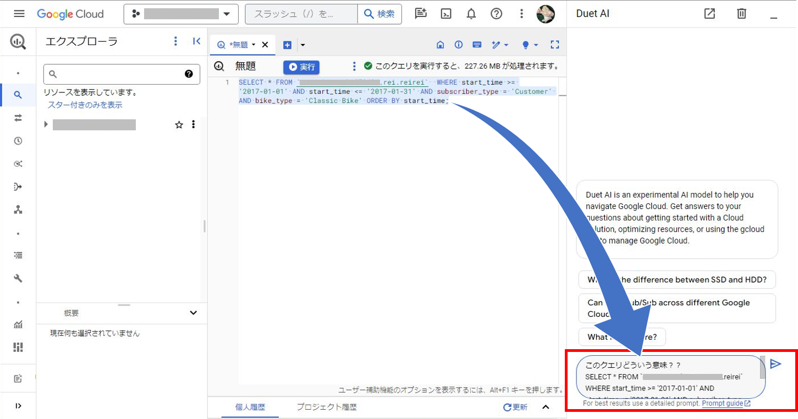Expand the redacted project tree node
The width and height of the screenshot is (798, 419).
click(x=46, y=125)
